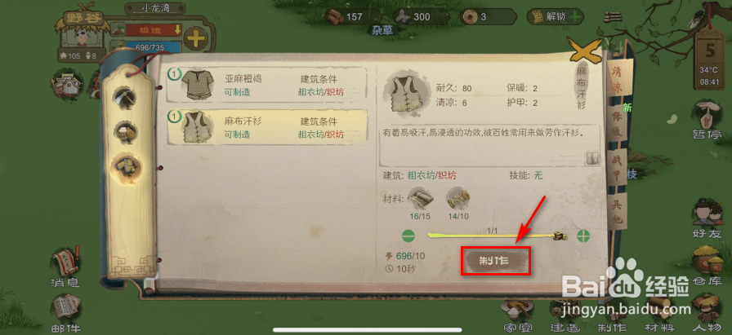The width and height of the screenshot is (732, 335).
Task: Click the 制作 craft button
Action: (496, 261)
